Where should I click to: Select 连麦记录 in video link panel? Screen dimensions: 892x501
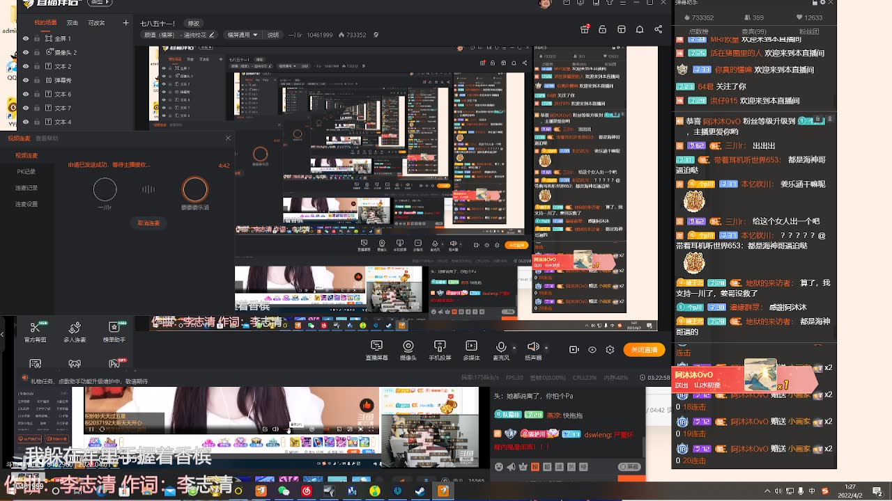pyautogui.click(x=26, y=188)
